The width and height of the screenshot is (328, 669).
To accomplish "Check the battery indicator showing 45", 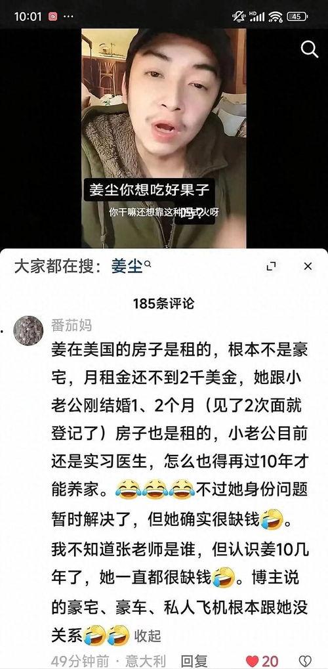I will pos(297,16).
